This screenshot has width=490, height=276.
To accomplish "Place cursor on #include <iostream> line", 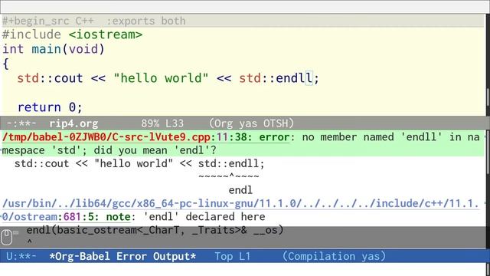I will click(72, 34).
